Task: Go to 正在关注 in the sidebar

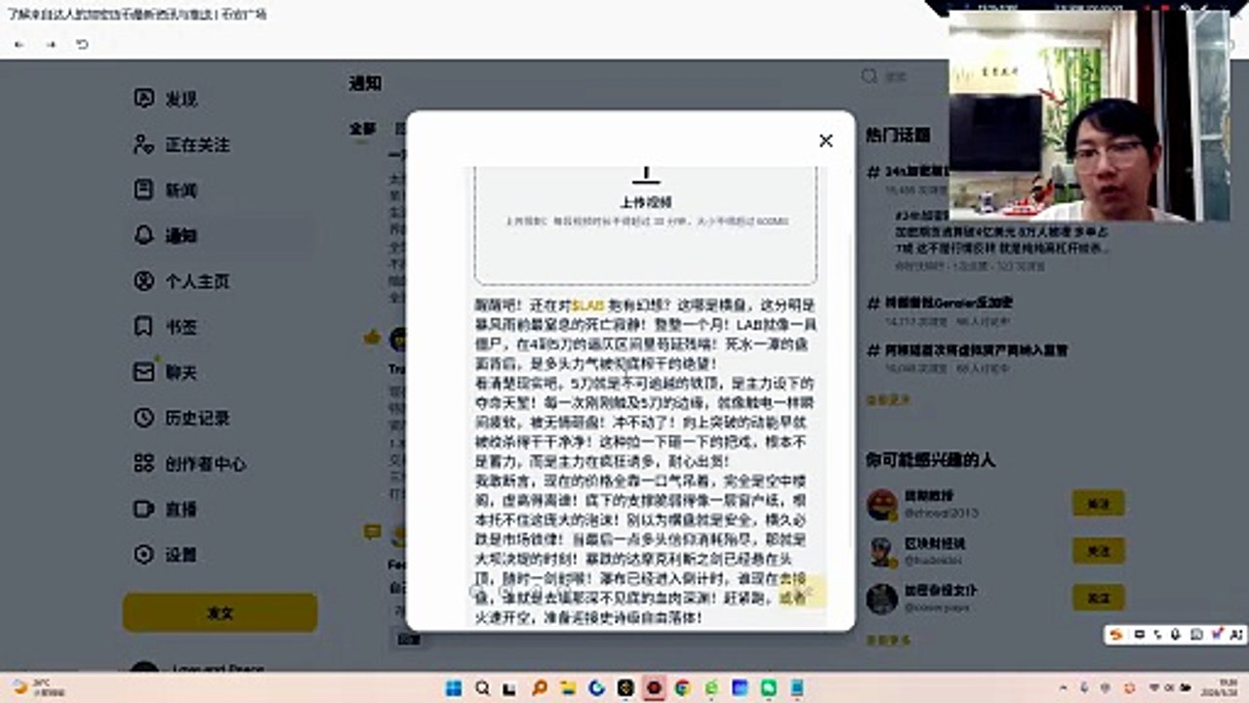Action: tap(181, 145)
